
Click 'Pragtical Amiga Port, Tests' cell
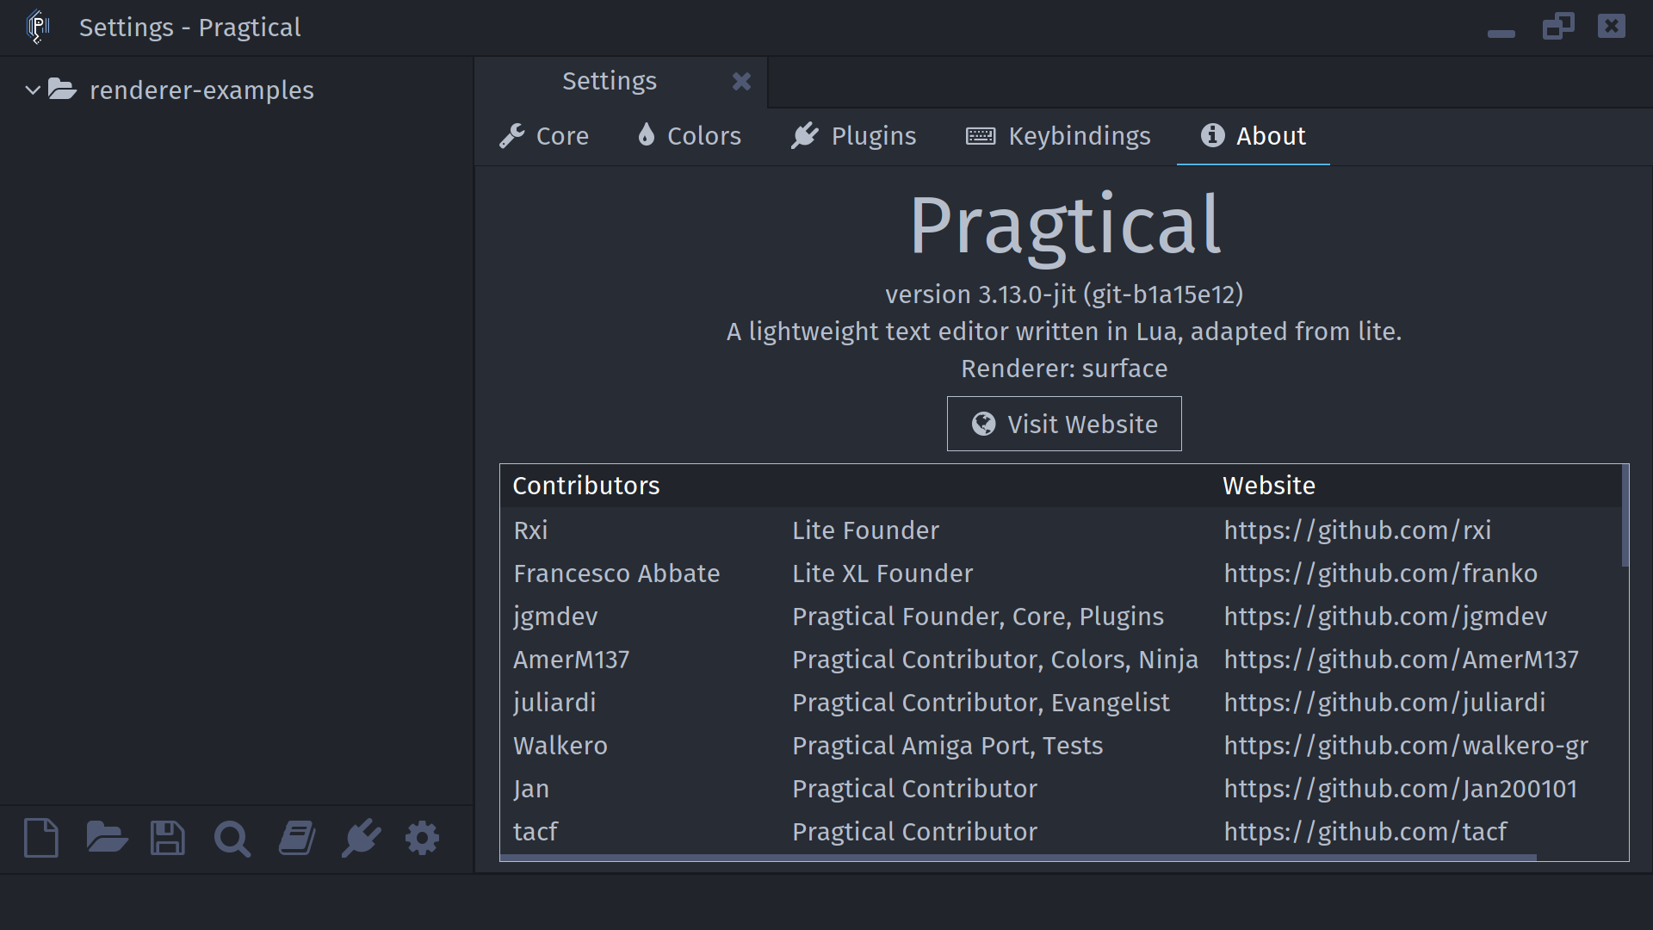[947, 746]
